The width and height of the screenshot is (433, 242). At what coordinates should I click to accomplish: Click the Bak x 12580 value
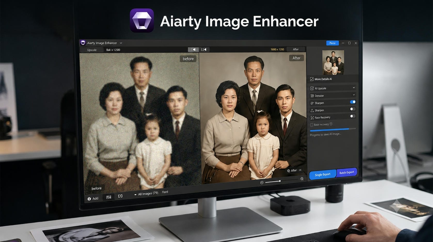pyautogui.click(x=113, y=50)
